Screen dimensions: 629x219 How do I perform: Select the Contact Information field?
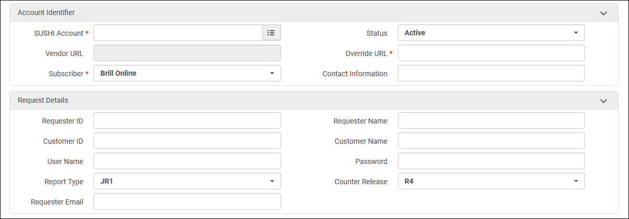pos(491,73)
